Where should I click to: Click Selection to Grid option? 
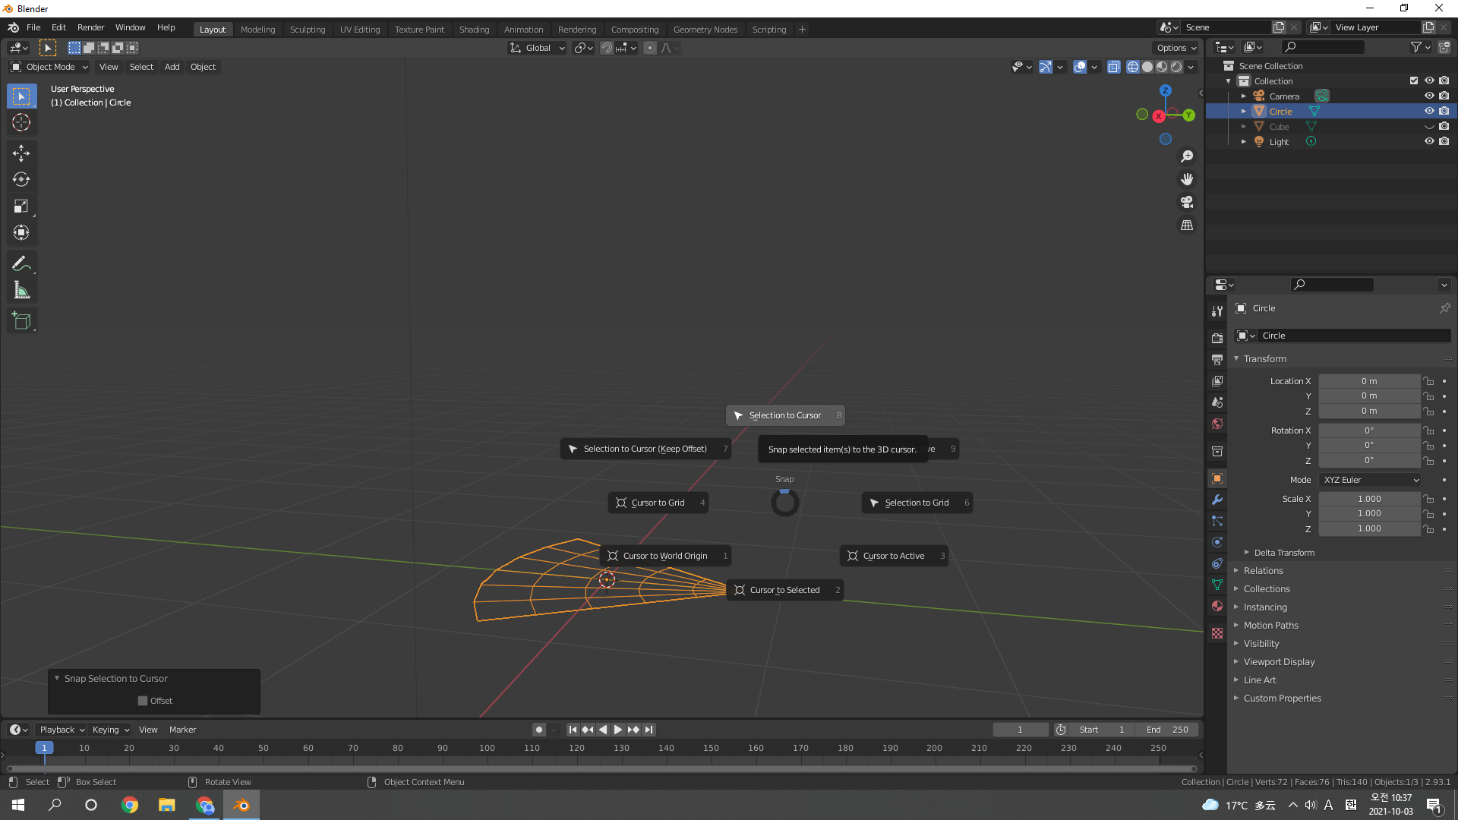(917, 503)
